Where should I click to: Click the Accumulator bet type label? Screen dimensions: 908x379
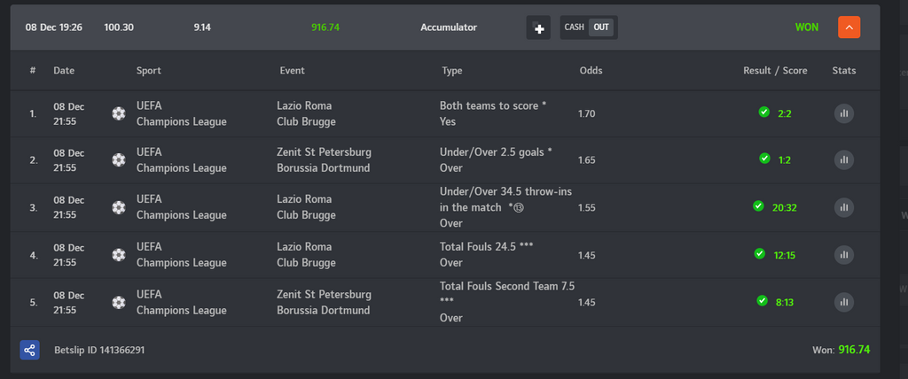point(448,27)
